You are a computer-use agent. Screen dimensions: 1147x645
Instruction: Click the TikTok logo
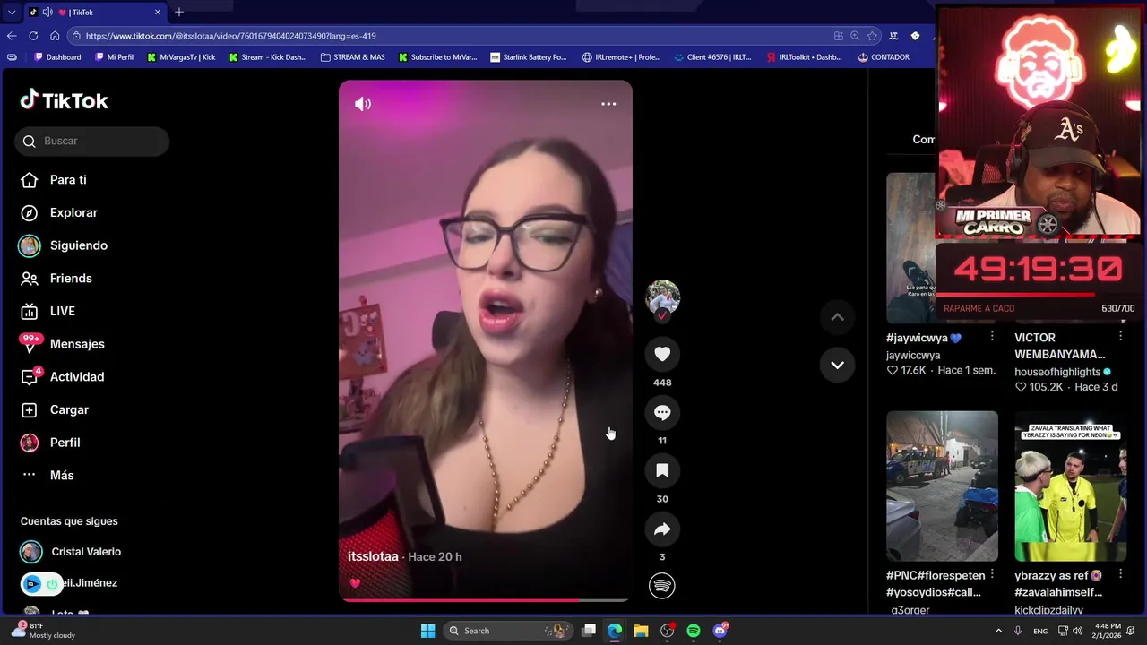pyautogui.click(x=65, y=100)
